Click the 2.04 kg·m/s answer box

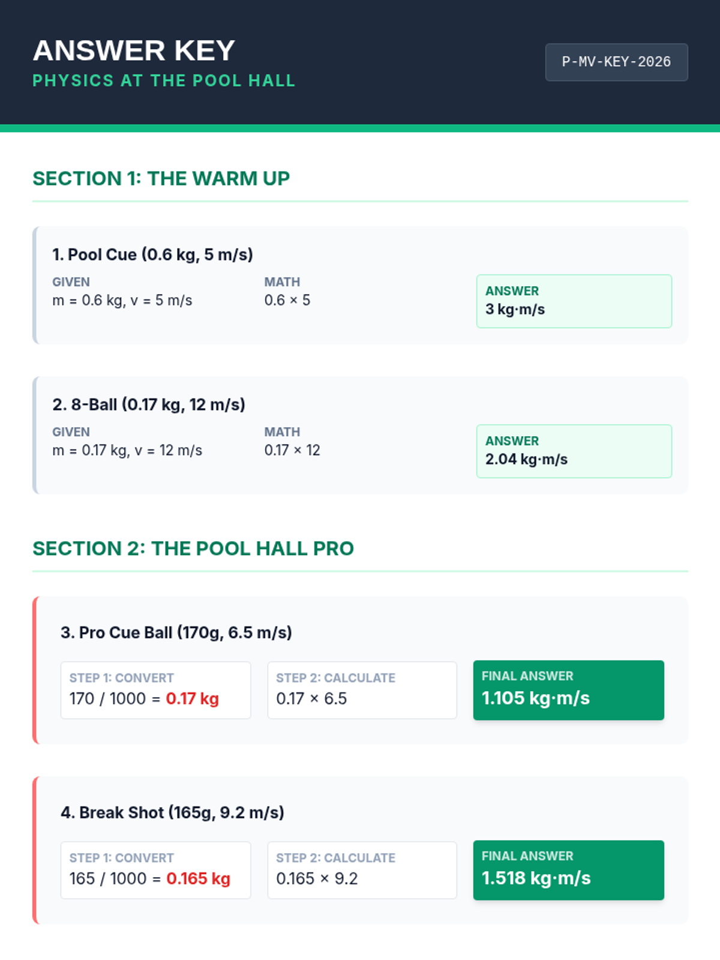(x=574, y=451)
